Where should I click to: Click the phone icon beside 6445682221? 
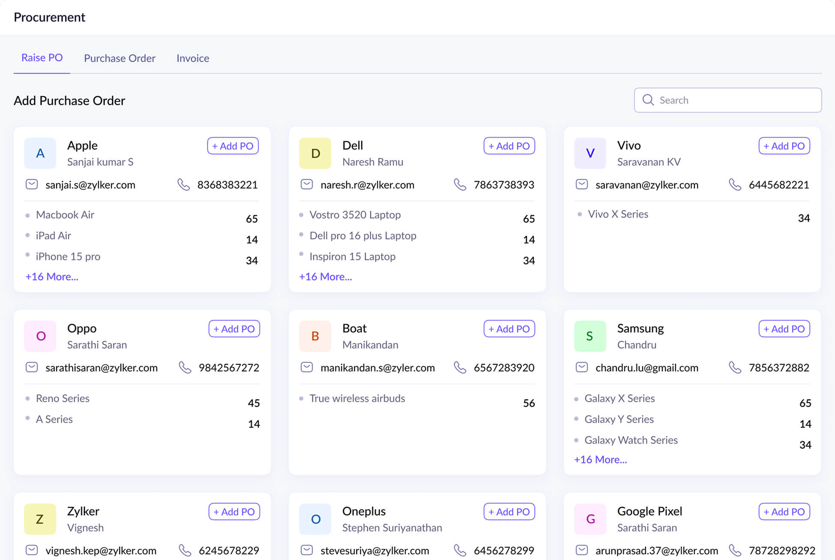(x=735, y=185)
